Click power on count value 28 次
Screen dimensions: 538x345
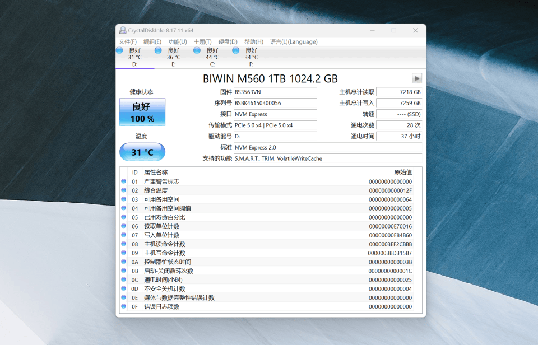click(399, 125)
